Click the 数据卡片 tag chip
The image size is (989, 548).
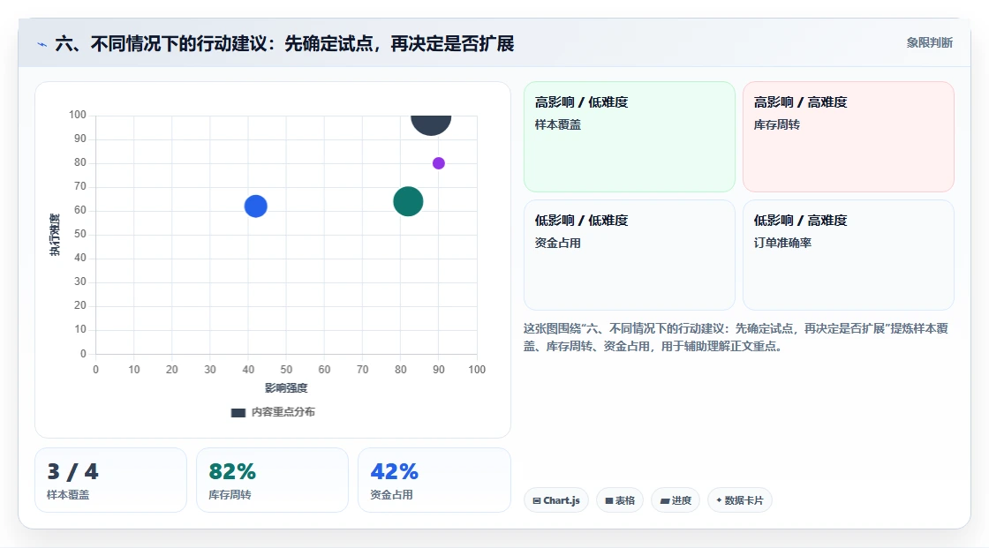pos(740,500)
